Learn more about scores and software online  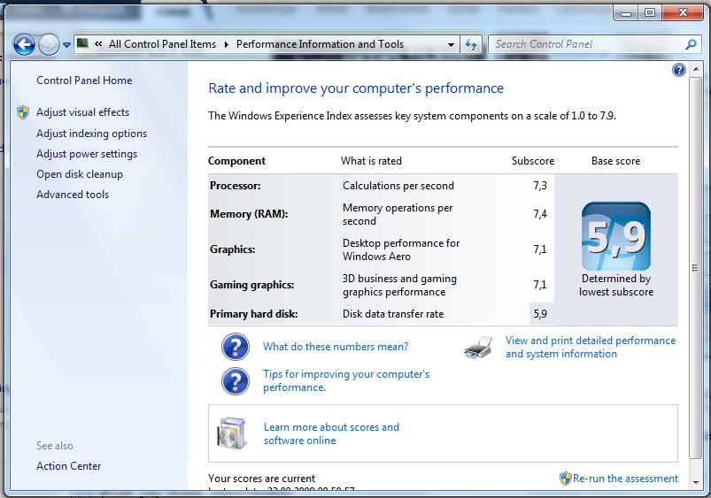pyautogui.click(x=331, y=433)
